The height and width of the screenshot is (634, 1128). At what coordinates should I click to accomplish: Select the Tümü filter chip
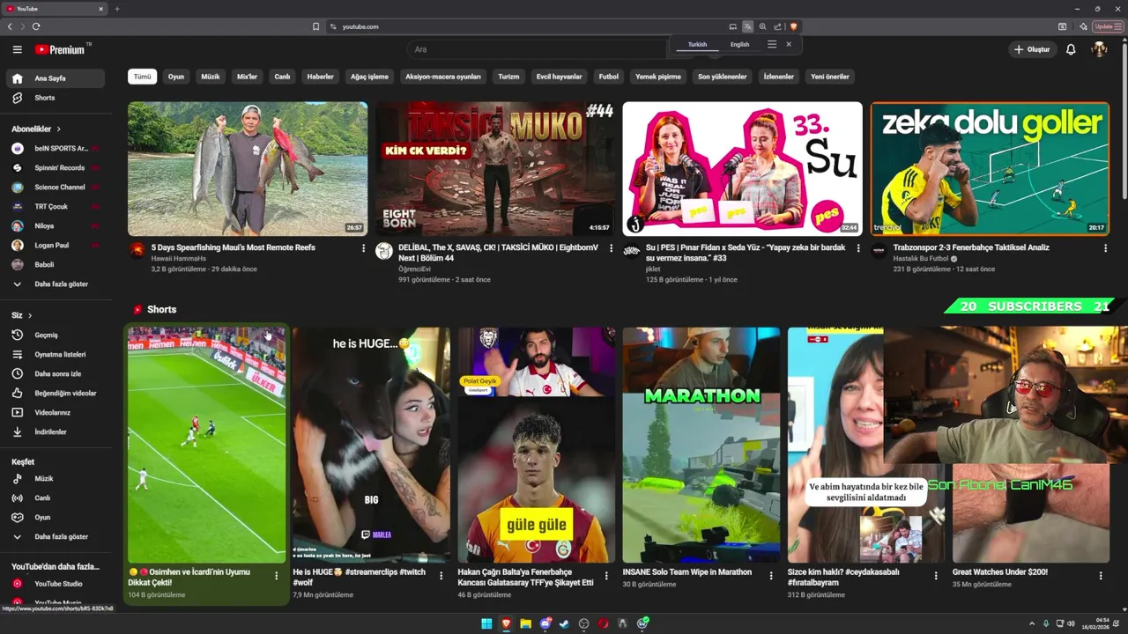tap(142, 77)
